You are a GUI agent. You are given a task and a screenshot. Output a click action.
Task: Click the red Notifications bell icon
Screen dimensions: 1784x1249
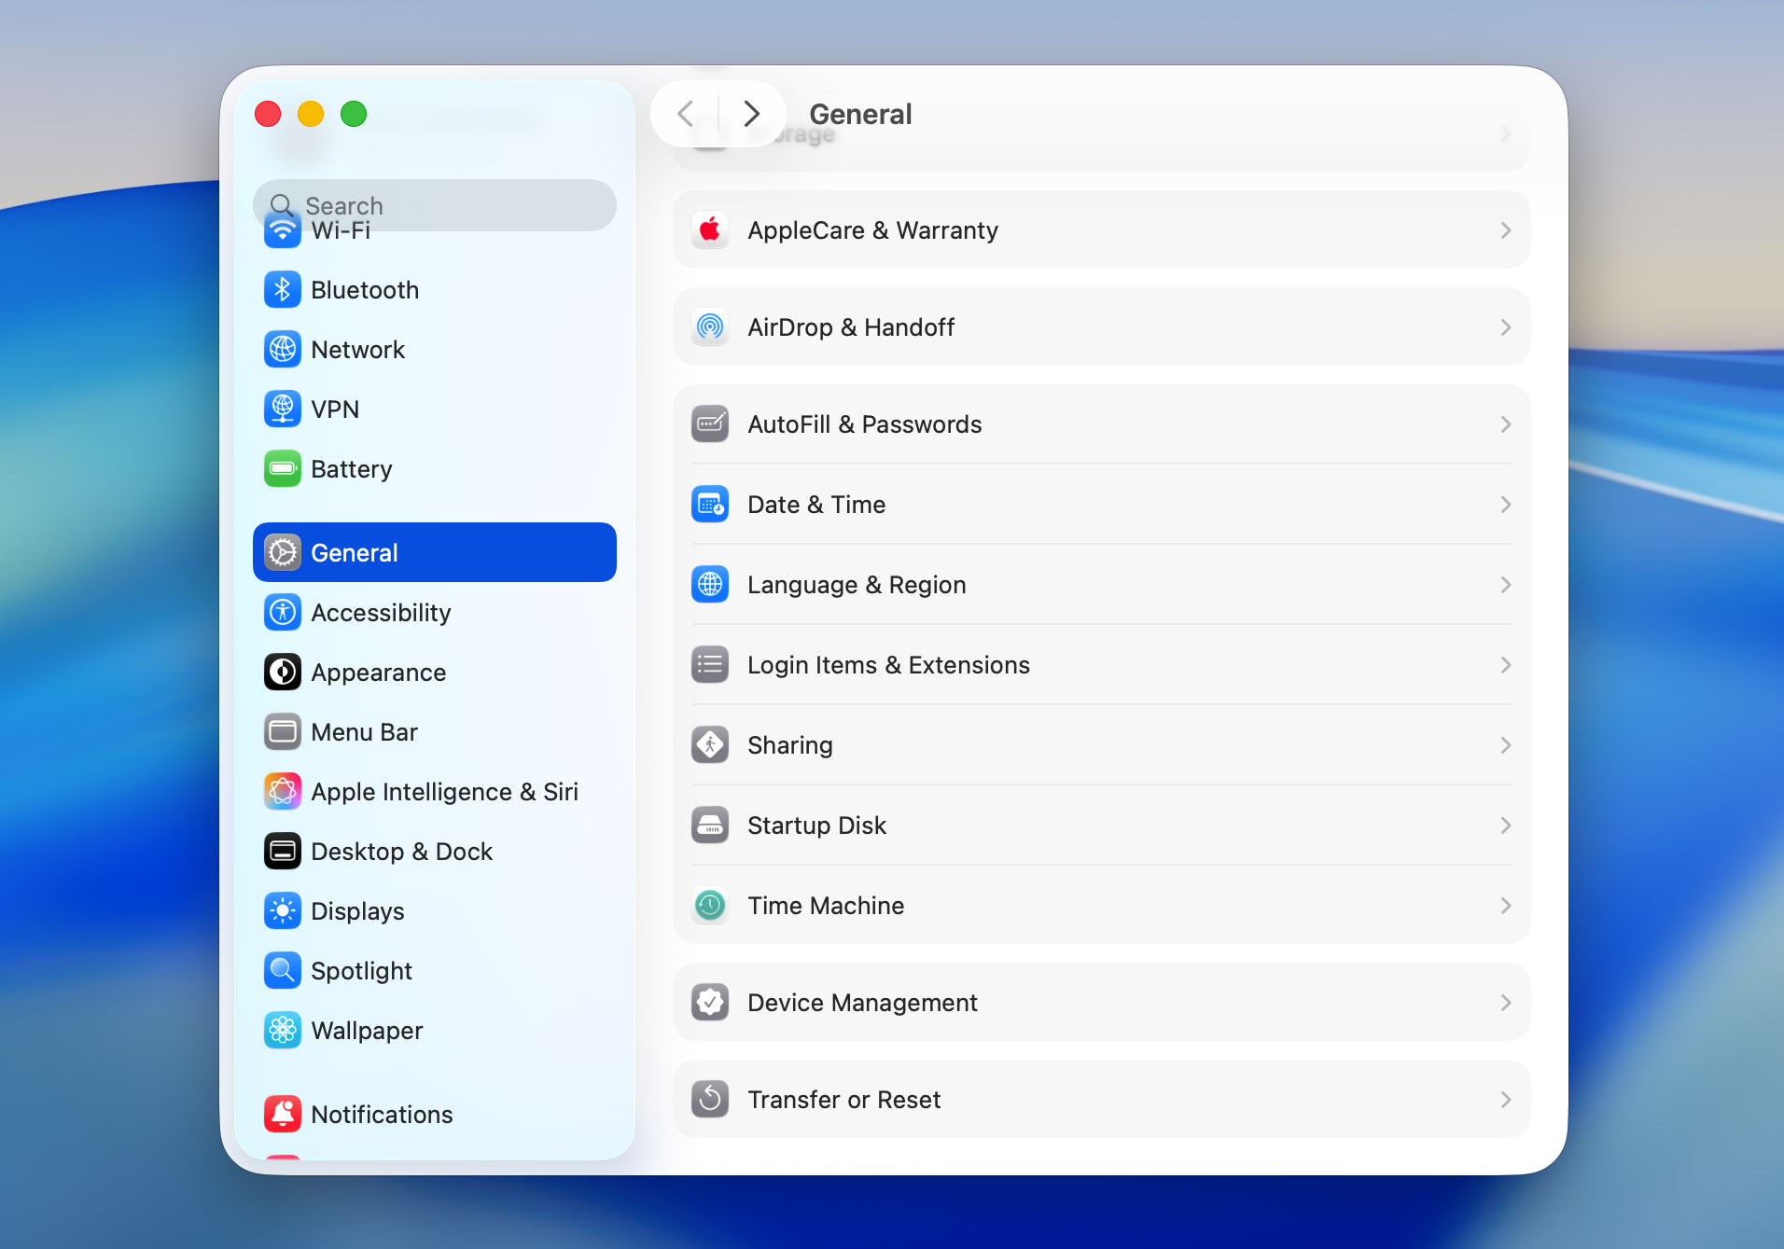(283, 1115)
